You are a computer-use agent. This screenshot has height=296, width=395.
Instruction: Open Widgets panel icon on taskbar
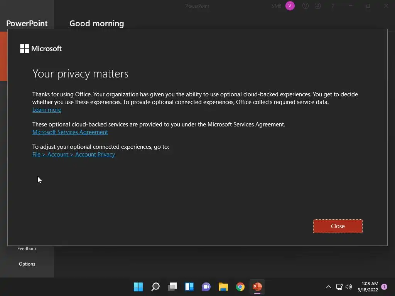coord(189,287)
